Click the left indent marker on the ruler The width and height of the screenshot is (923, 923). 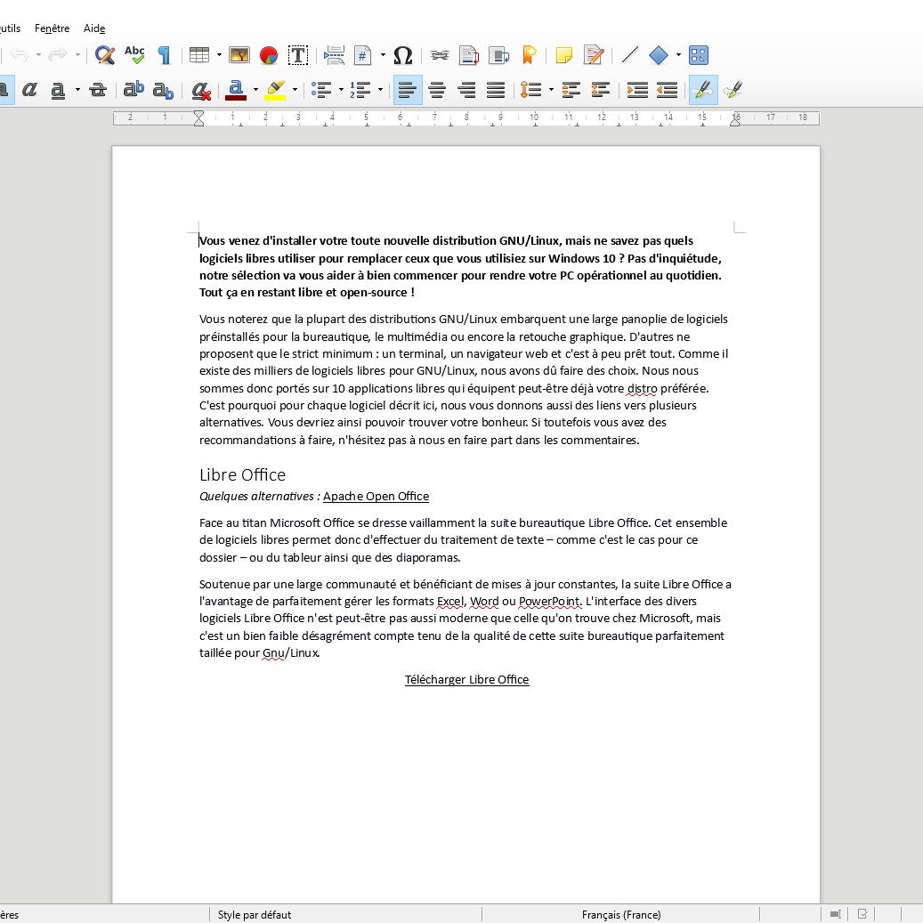click(x=199, y=118)
